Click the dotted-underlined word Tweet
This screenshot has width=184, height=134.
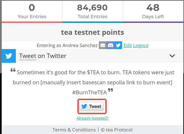click(28, 56)
